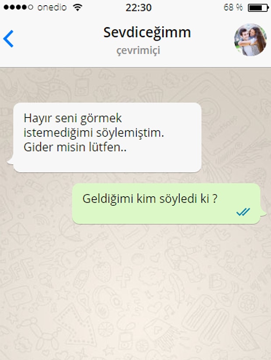
Task: Click the 'istemediğimi söylemiştim.' text line
Action: pos(94,133)
